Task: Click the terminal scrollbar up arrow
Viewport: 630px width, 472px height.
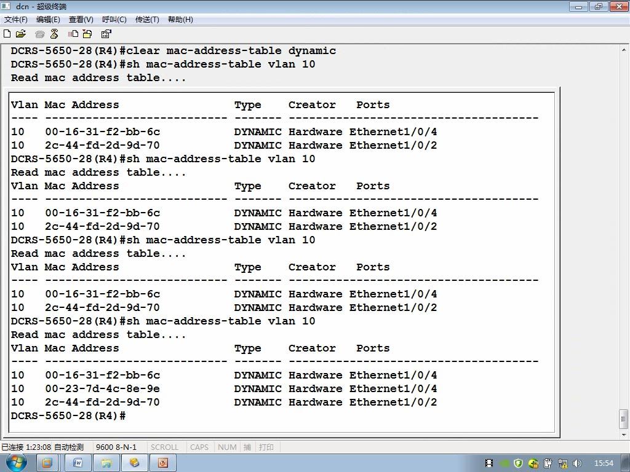Action: point(624,50)
